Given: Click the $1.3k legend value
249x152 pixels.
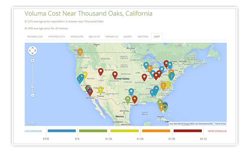Looking at the screenshot, I should [x=109, y=139].
